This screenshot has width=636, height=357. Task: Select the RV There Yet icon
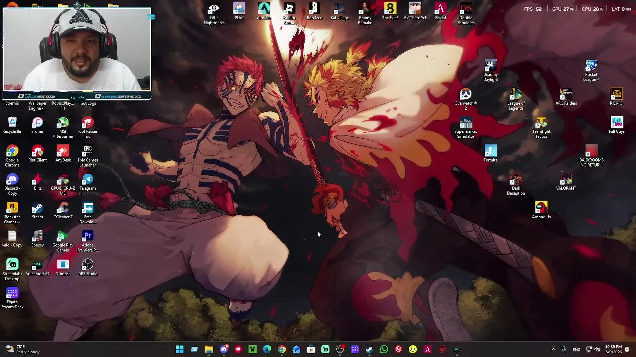pyautogui.click(x=415, y=11)
